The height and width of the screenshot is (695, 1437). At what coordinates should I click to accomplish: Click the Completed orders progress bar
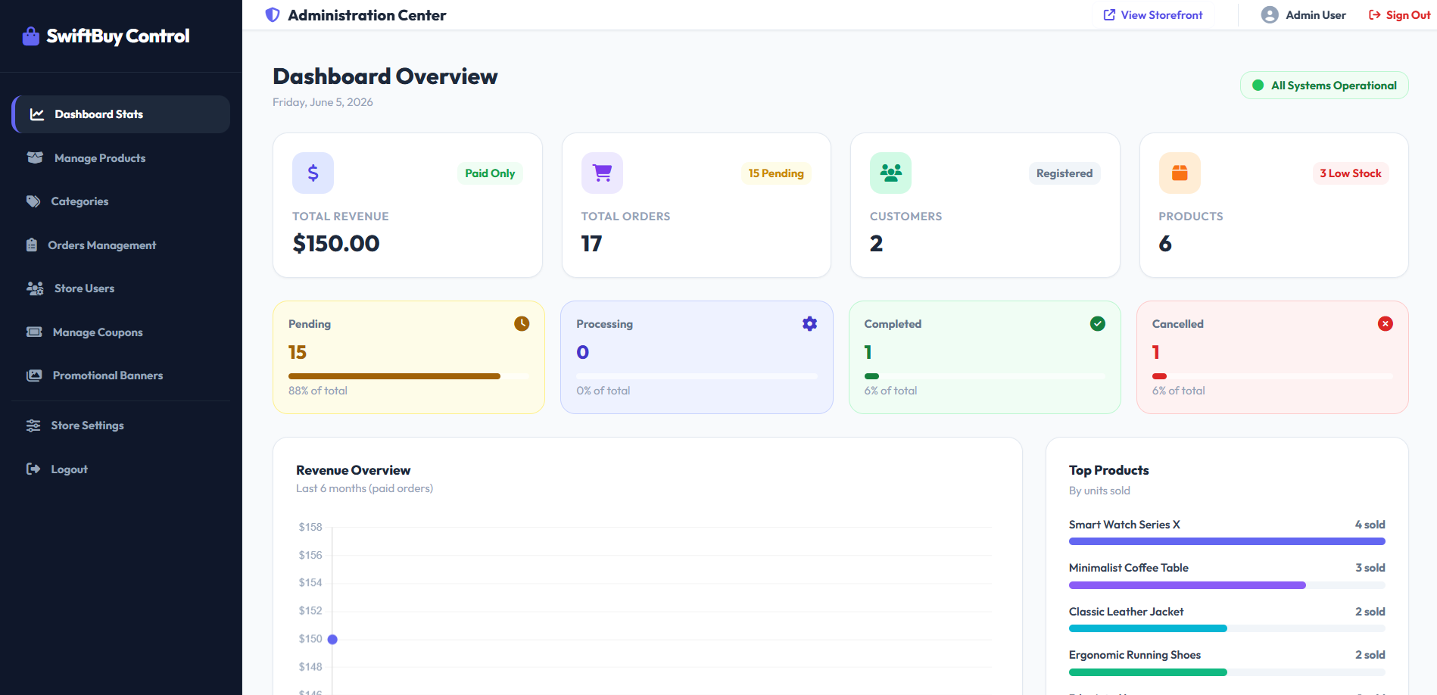pyautogui.click(x=985, y=376)
